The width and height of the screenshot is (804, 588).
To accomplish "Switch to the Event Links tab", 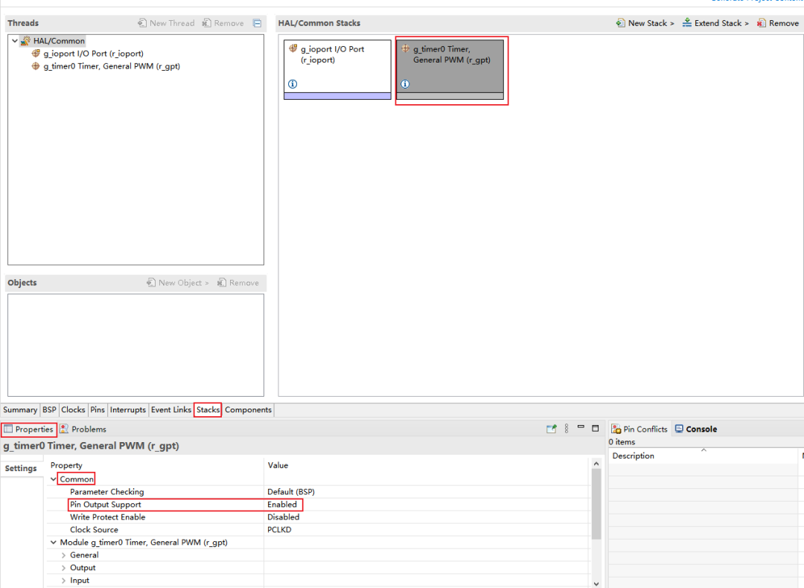I will pos(170,409).
